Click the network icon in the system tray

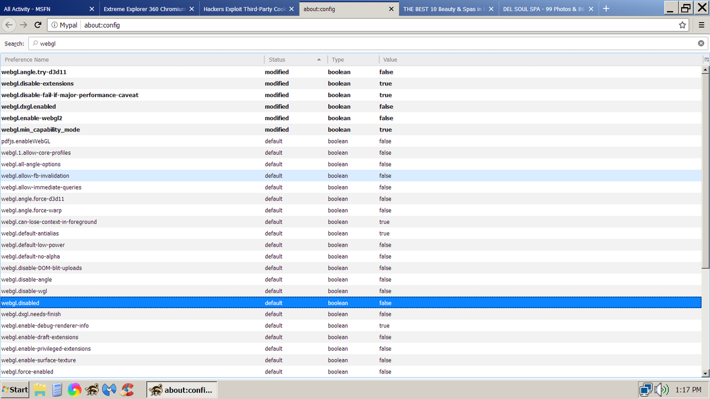click(645, 390)
